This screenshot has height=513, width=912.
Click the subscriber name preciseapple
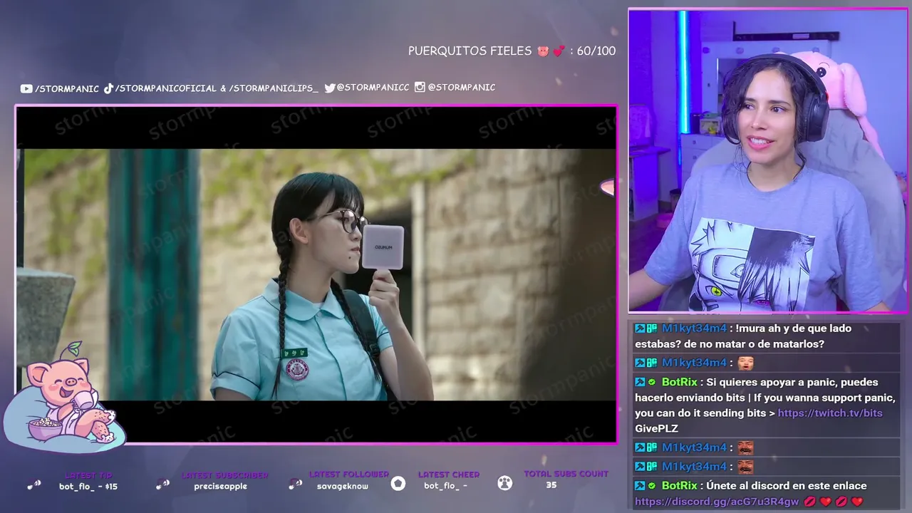pos(221,487)
